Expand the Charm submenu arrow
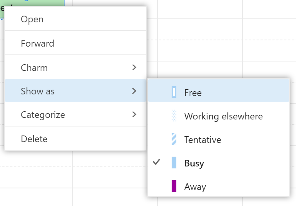The height and width of the screenshot is (206, 296). 134,67
